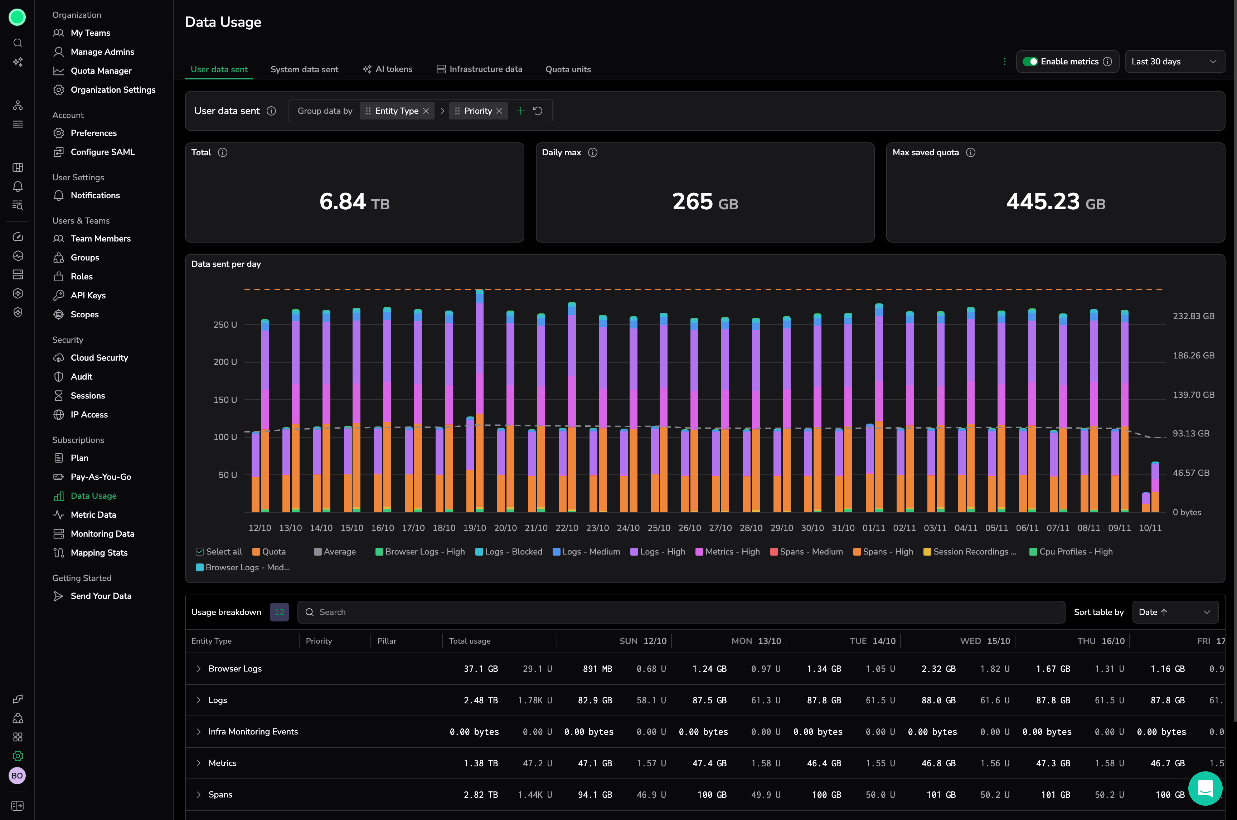Expand the Browser Logs row
The width and height of the screenshot is (1237, 820).
(199, 669)
